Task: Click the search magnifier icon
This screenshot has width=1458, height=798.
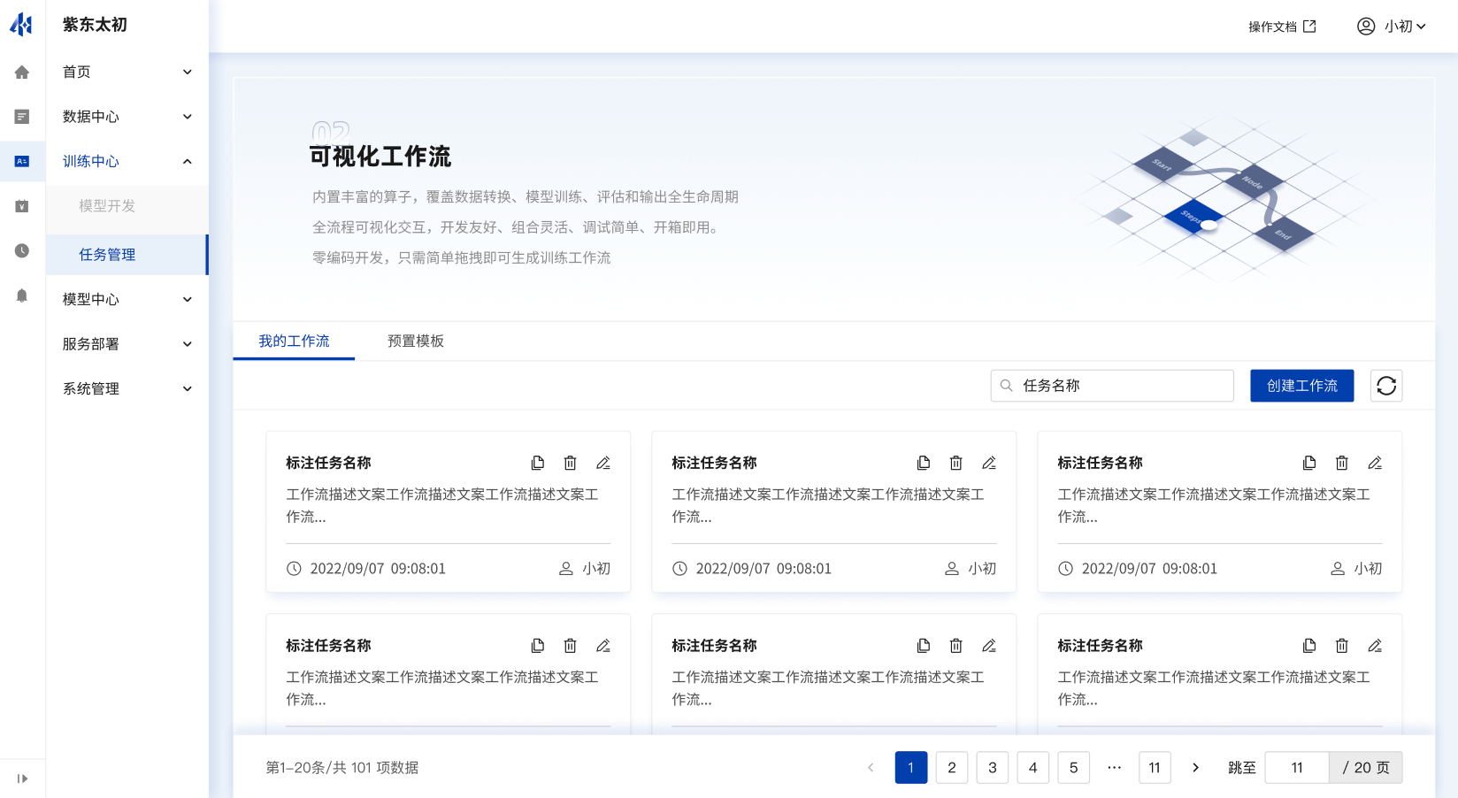Action: [1007, 386]
